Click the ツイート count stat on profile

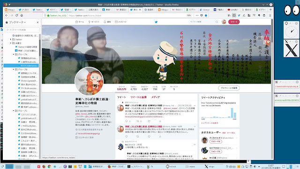pos(122,88)
